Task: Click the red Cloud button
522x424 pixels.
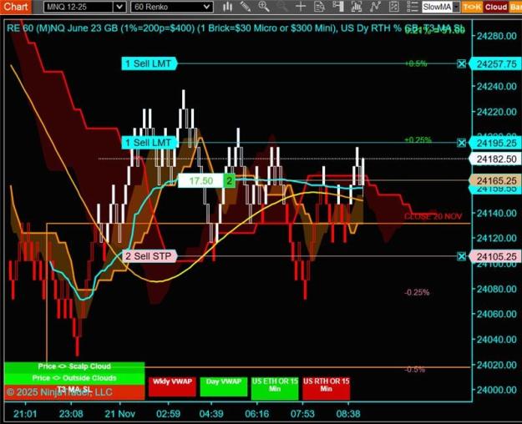Action: coord(496,7)
